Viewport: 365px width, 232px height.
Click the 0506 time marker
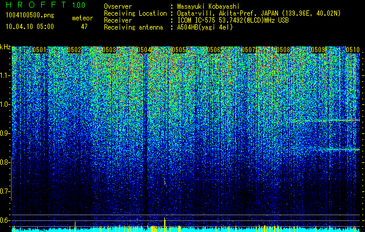pyautogui.click(x=214, y=50)
